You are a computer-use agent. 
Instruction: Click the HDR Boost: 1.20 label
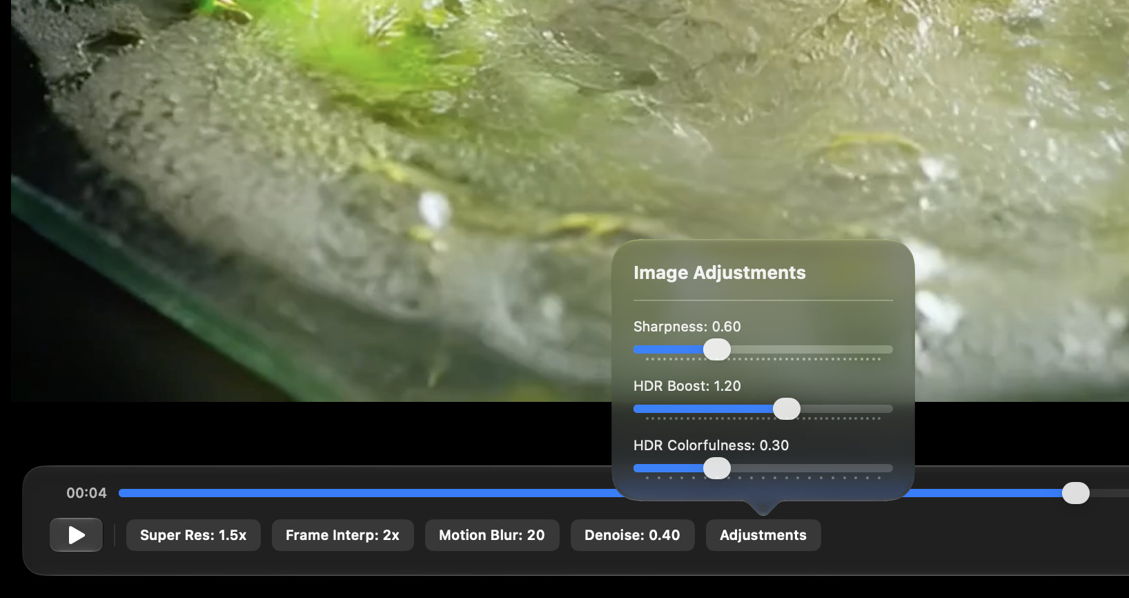coord(687,386)
